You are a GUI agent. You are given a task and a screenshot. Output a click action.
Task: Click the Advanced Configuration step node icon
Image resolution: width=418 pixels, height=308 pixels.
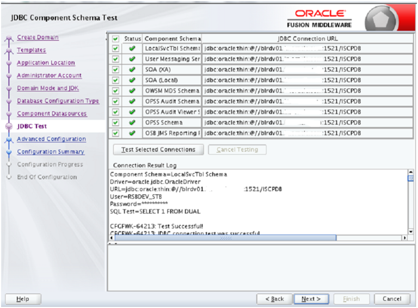tap(9, 139)
